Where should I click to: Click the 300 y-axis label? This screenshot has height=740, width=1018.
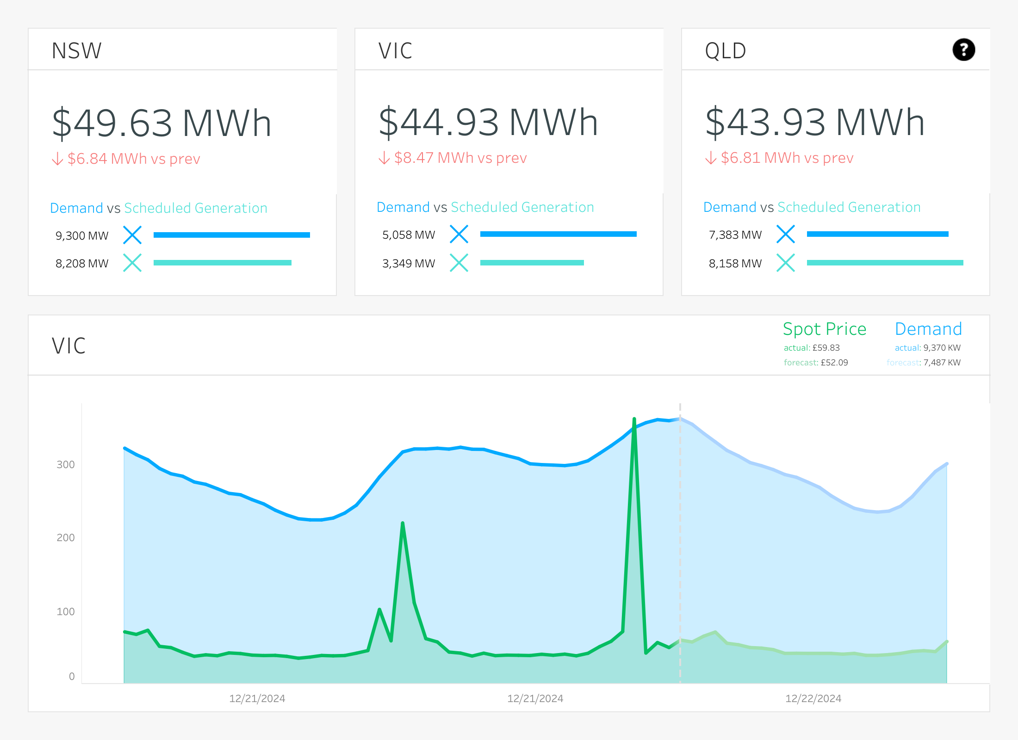pyautogui.click(x=65, y=464)
